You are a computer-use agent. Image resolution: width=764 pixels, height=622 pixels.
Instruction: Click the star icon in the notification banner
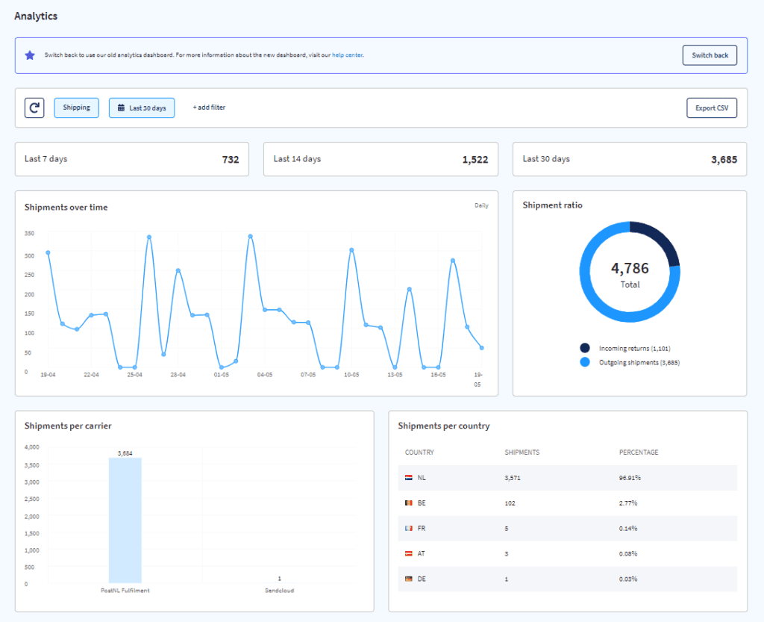29,55
